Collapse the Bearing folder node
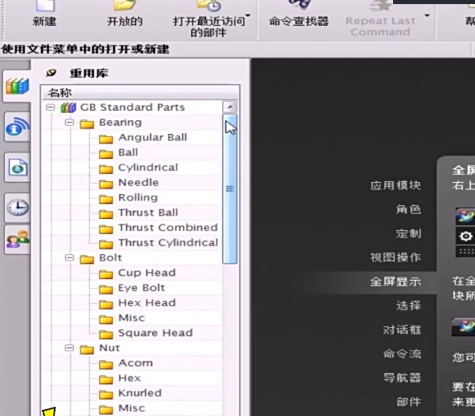 [69, 122]
